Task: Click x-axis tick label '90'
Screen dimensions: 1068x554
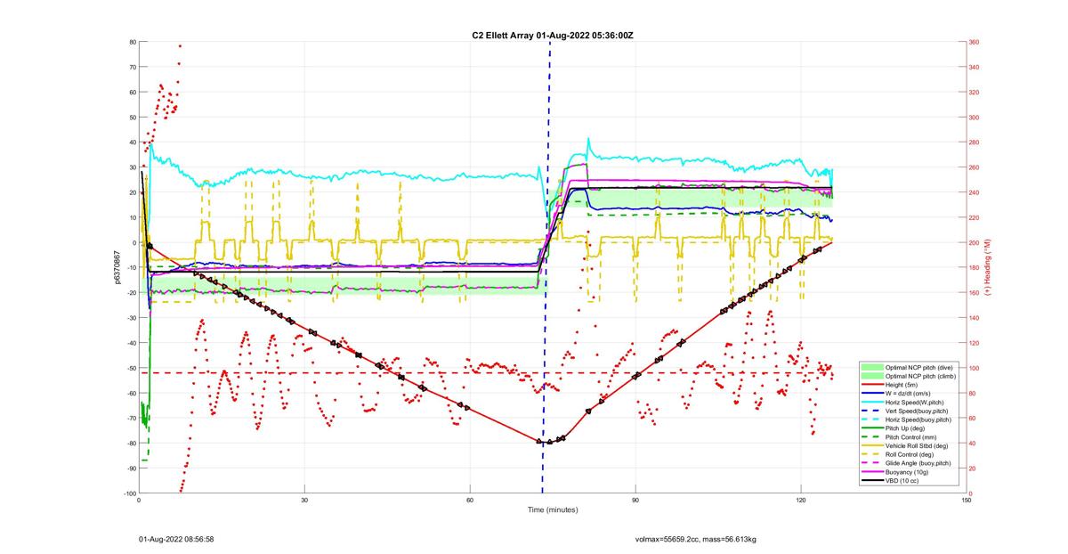Action: (x=635, y=500)
